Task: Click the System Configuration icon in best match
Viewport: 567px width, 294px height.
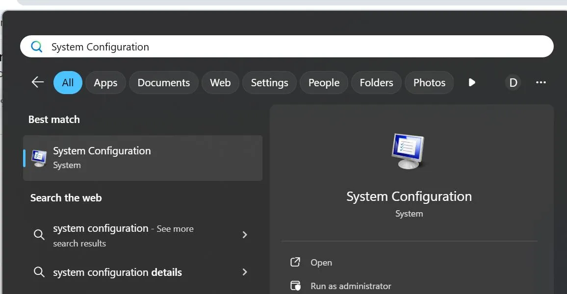Action: pos(39,158)
